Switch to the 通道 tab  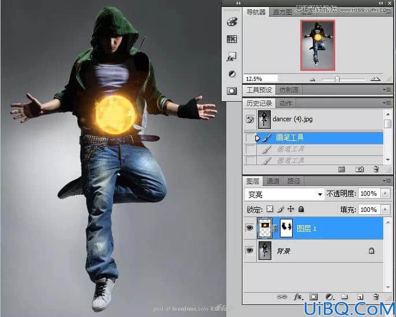(x=273, y=181)
